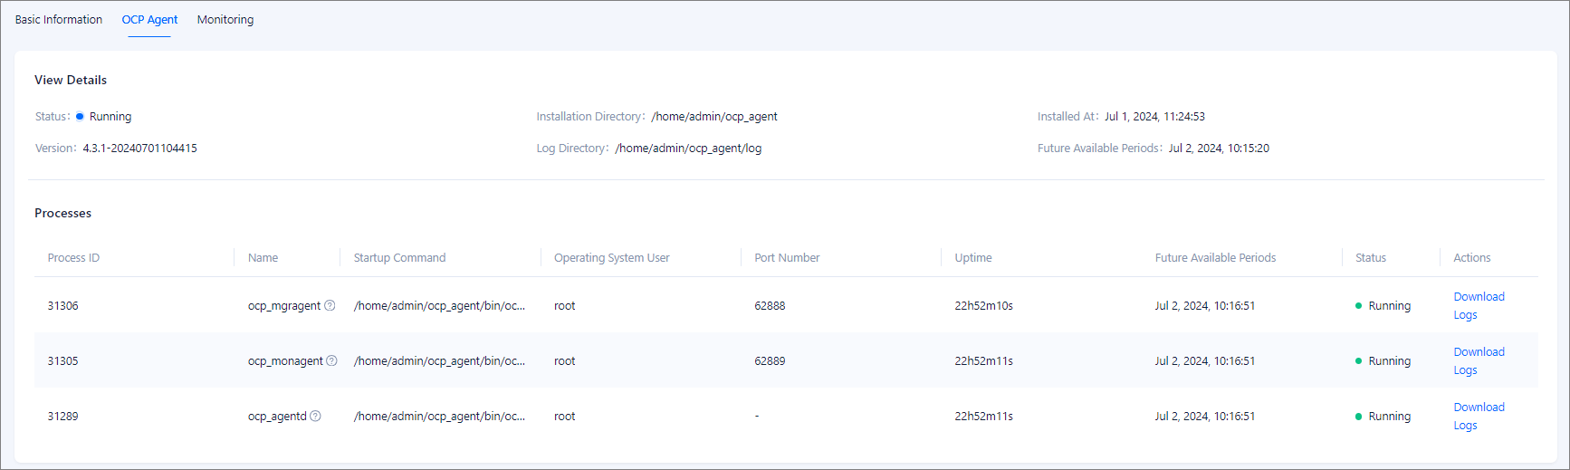
Task: Click the Uptime column header
Action: [x=973, y=258]
